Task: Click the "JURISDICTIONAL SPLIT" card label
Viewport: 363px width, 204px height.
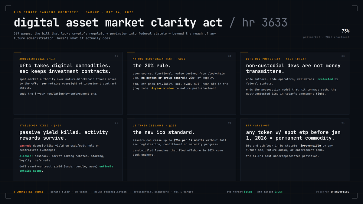Action: pyautogui.click(x=38, y=59)
